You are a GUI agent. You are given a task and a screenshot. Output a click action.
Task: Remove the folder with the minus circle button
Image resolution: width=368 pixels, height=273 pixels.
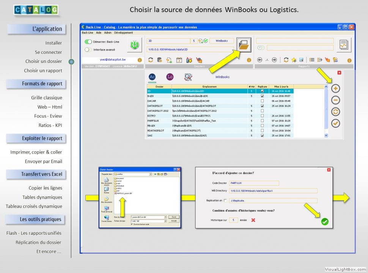tap(336, 100)
